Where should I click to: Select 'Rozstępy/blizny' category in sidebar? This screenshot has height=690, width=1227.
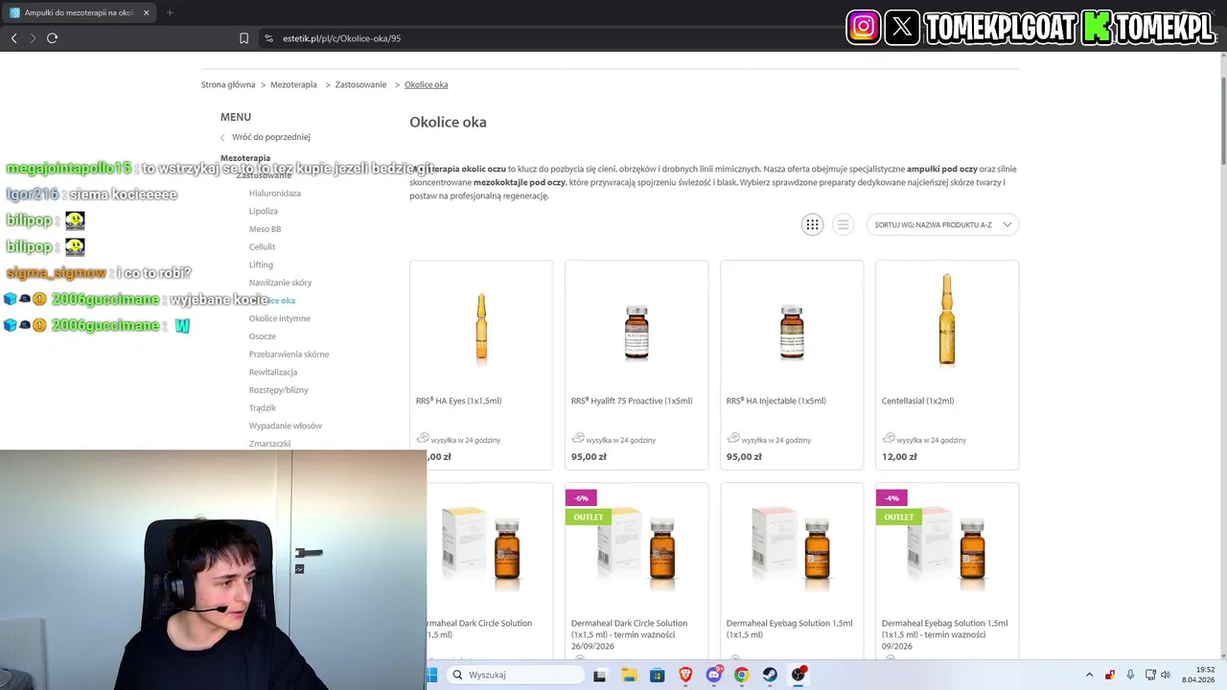pos(279,390)
